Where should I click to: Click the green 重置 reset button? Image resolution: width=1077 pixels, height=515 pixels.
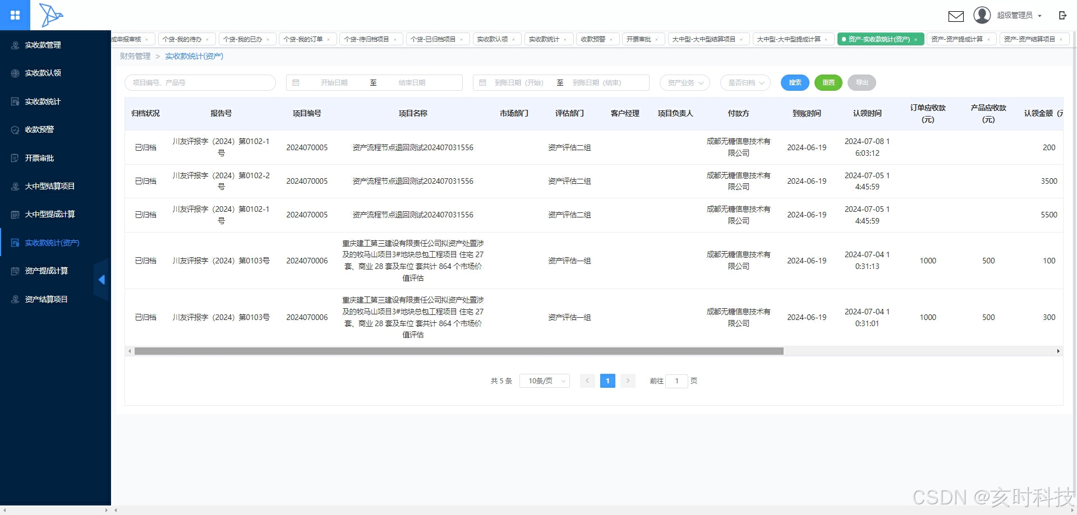click(x=829, y=82)
